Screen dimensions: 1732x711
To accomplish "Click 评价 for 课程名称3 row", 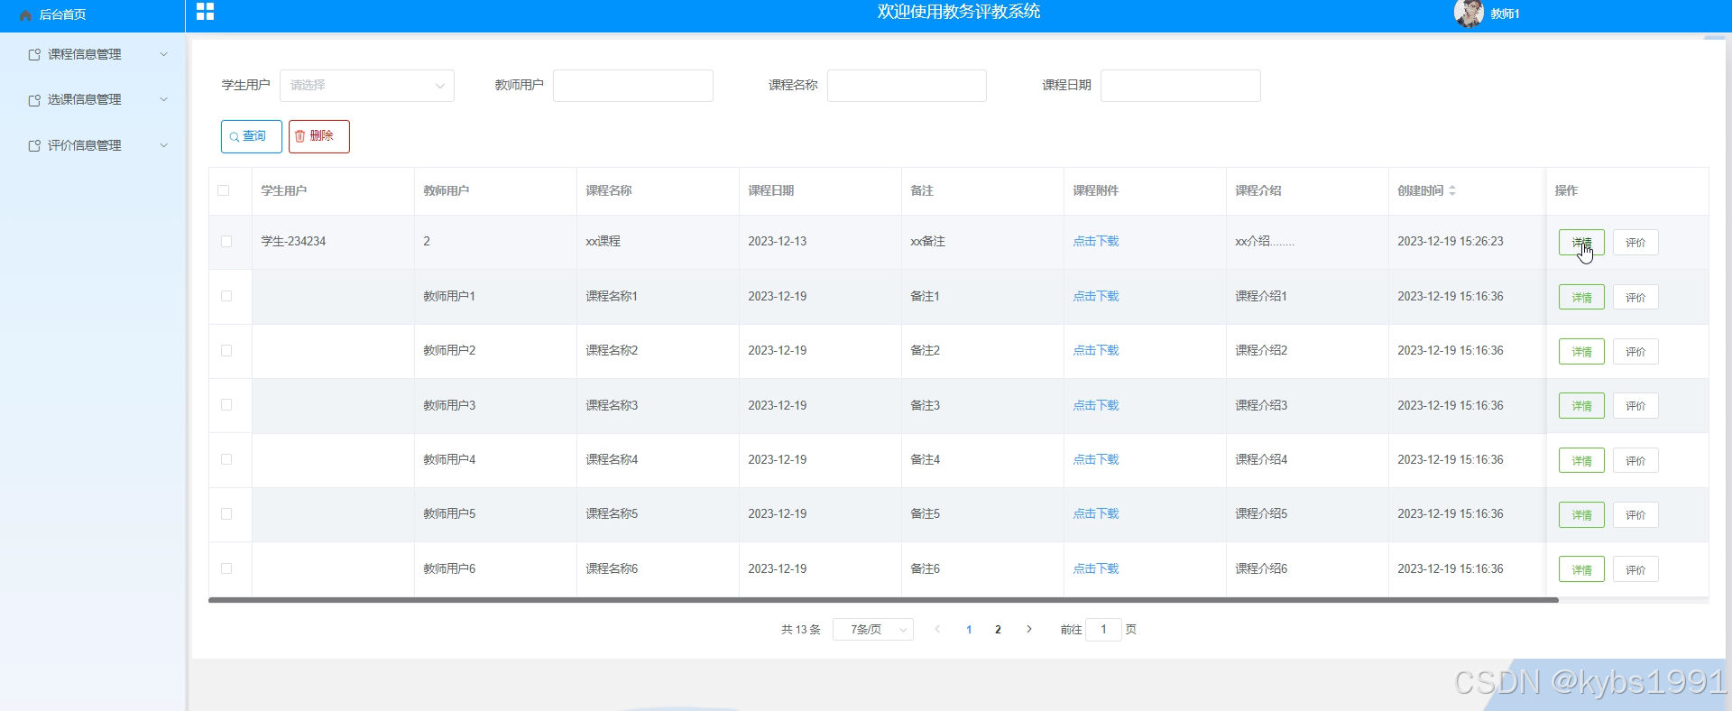I will click(x=1635, y=406).
